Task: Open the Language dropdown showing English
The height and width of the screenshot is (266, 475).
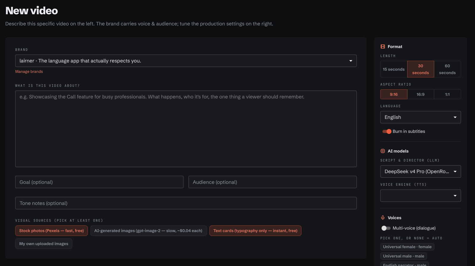Action: [420, 117]
